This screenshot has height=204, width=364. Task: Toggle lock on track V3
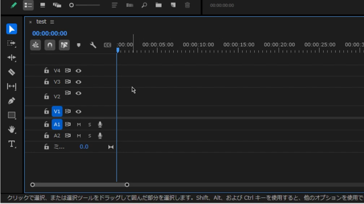point(47,81)
